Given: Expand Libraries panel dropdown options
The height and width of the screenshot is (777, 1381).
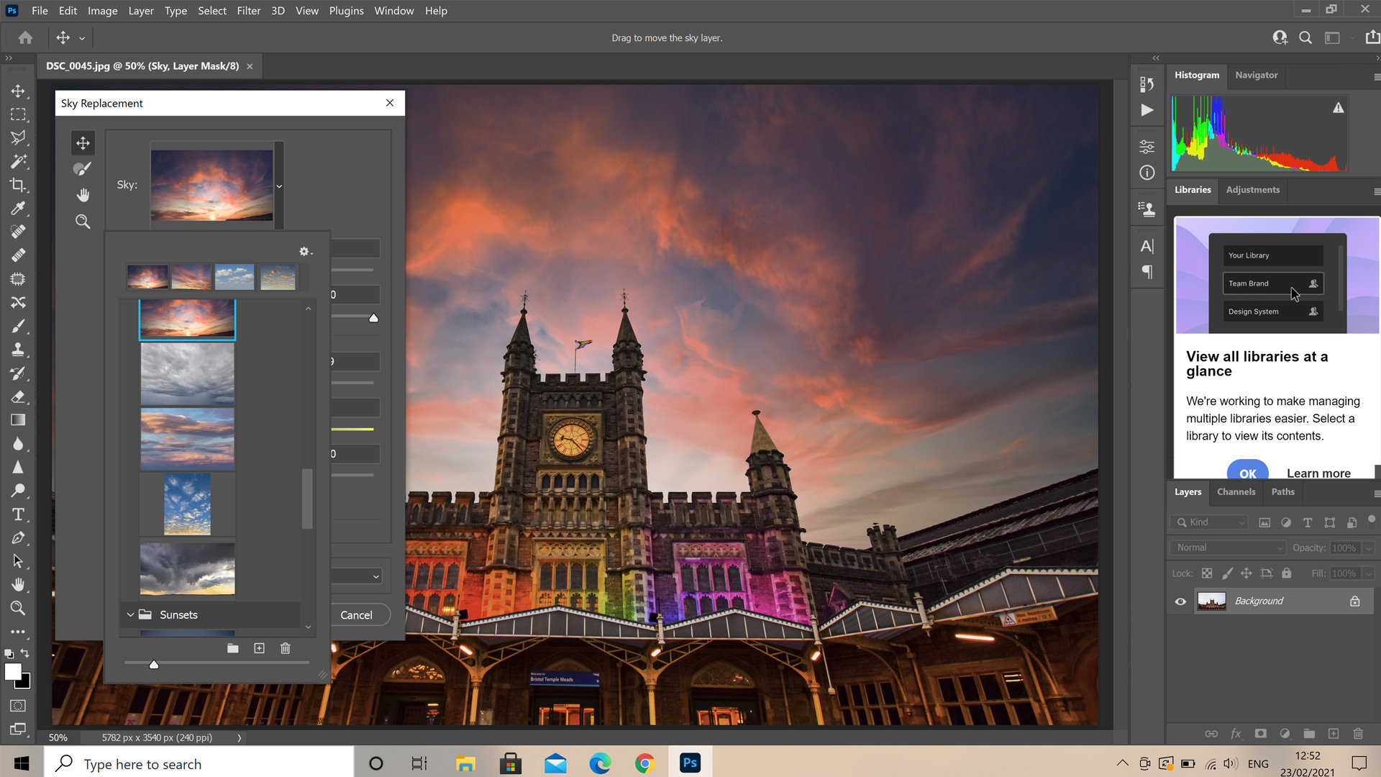Looking at the screenshot, I should [1375, 190].
